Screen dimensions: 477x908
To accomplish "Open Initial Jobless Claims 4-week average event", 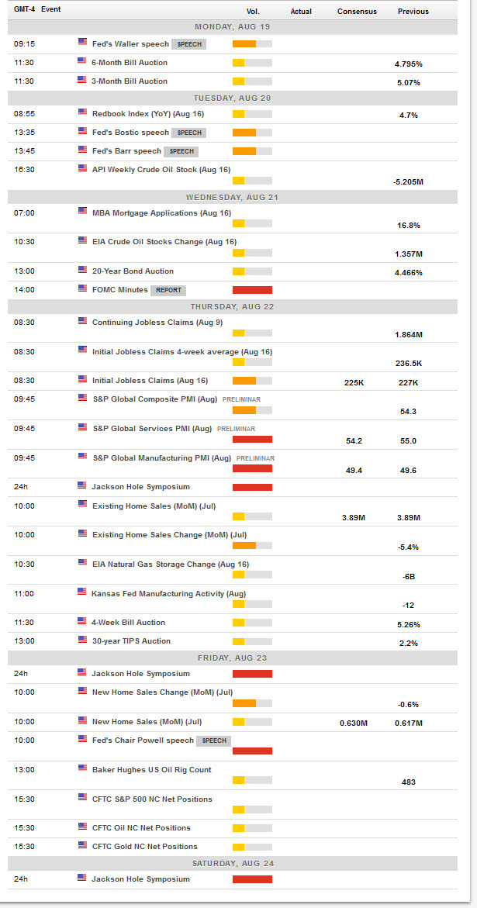I will (x=182, y=351).
